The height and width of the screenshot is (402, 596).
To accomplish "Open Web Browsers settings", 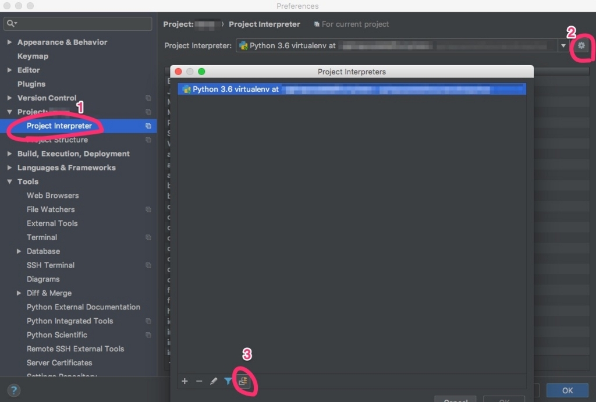I will tap(52, 195).
